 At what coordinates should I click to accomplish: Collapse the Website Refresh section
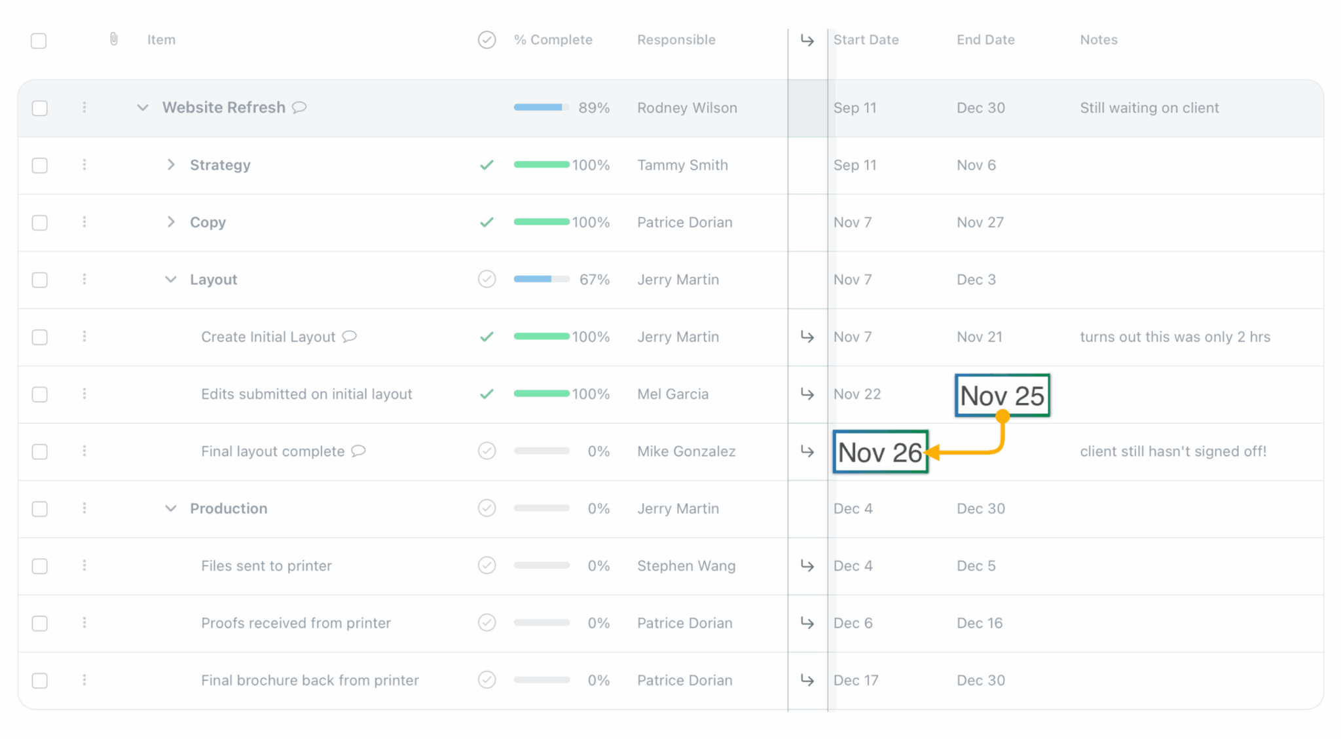coord(142,107)
